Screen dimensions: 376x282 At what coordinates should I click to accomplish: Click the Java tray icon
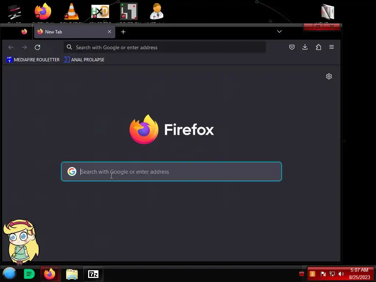312,274
